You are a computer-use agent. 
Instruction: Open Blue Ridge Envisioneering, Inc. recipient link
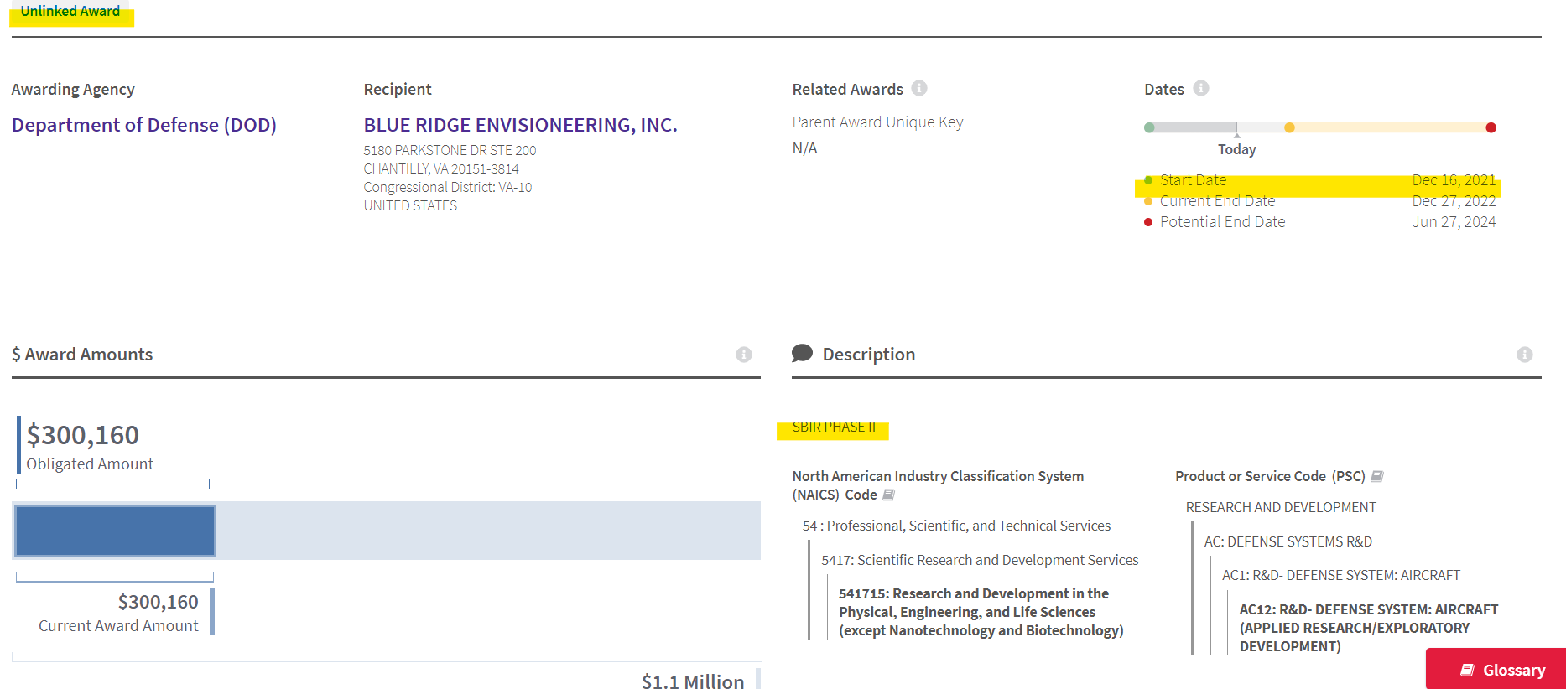tap(520, 125)
